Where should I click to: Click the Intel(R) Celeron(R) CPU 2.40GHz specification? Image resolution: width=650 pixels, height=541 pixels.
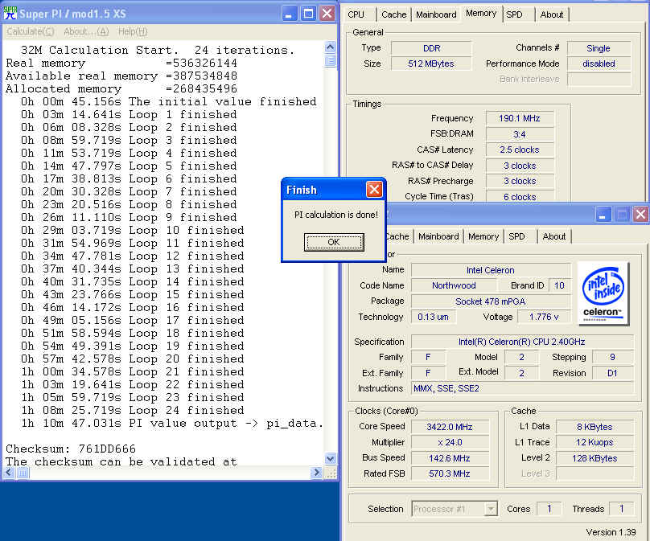click(x=522, y=342)
